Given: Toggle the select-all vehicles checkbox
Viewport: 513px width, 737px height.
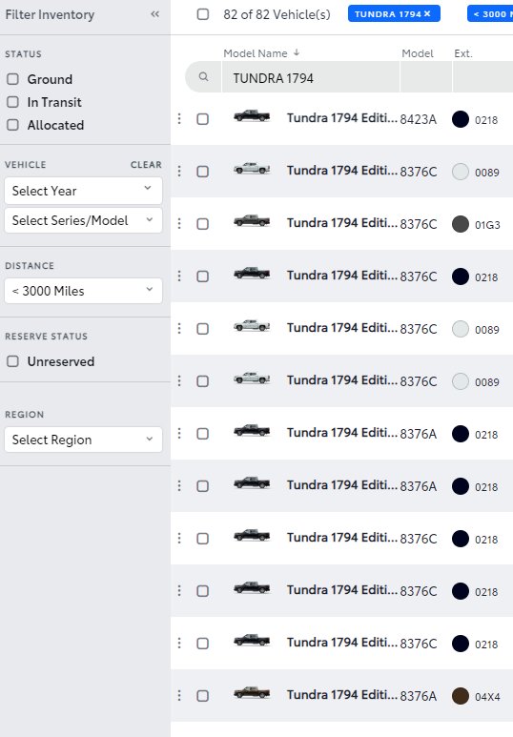Looking at the screenshot, I should coord(203,14).
